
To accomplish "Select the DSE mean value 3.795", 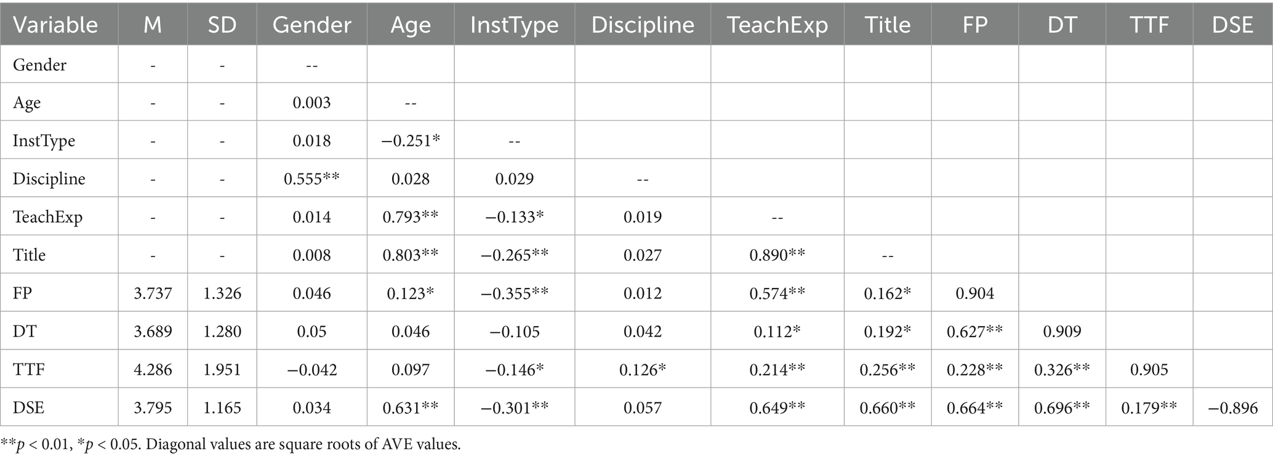I will (153, 407).
